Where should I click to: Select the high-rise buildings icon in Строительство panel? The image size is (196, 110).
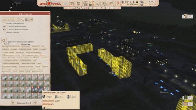(27, 20)
